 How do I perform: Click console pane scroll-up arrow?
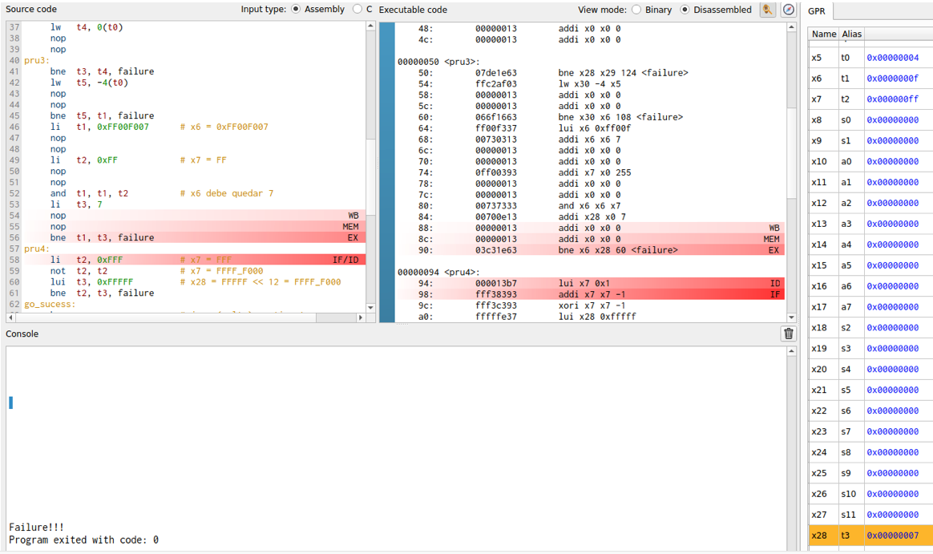pyautogui.click(x=791, y=352)
